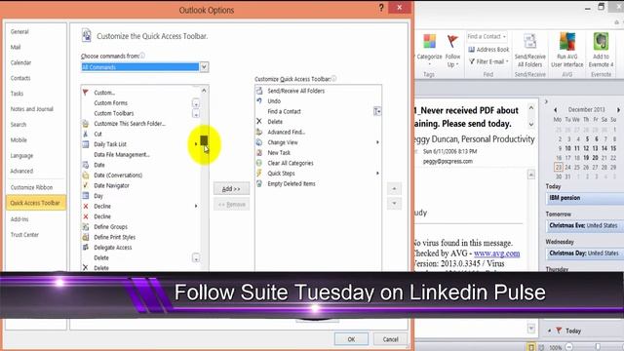Image resolution: width=624 pixels, height=351 pixels.
Task: Open the Search options tab
Action: point(19,125)
